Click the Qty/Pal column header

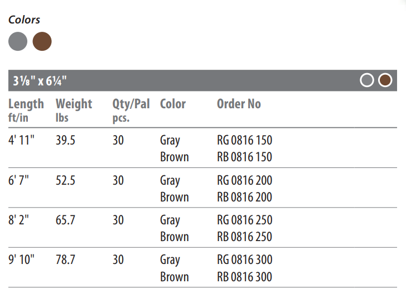point(131,111)
